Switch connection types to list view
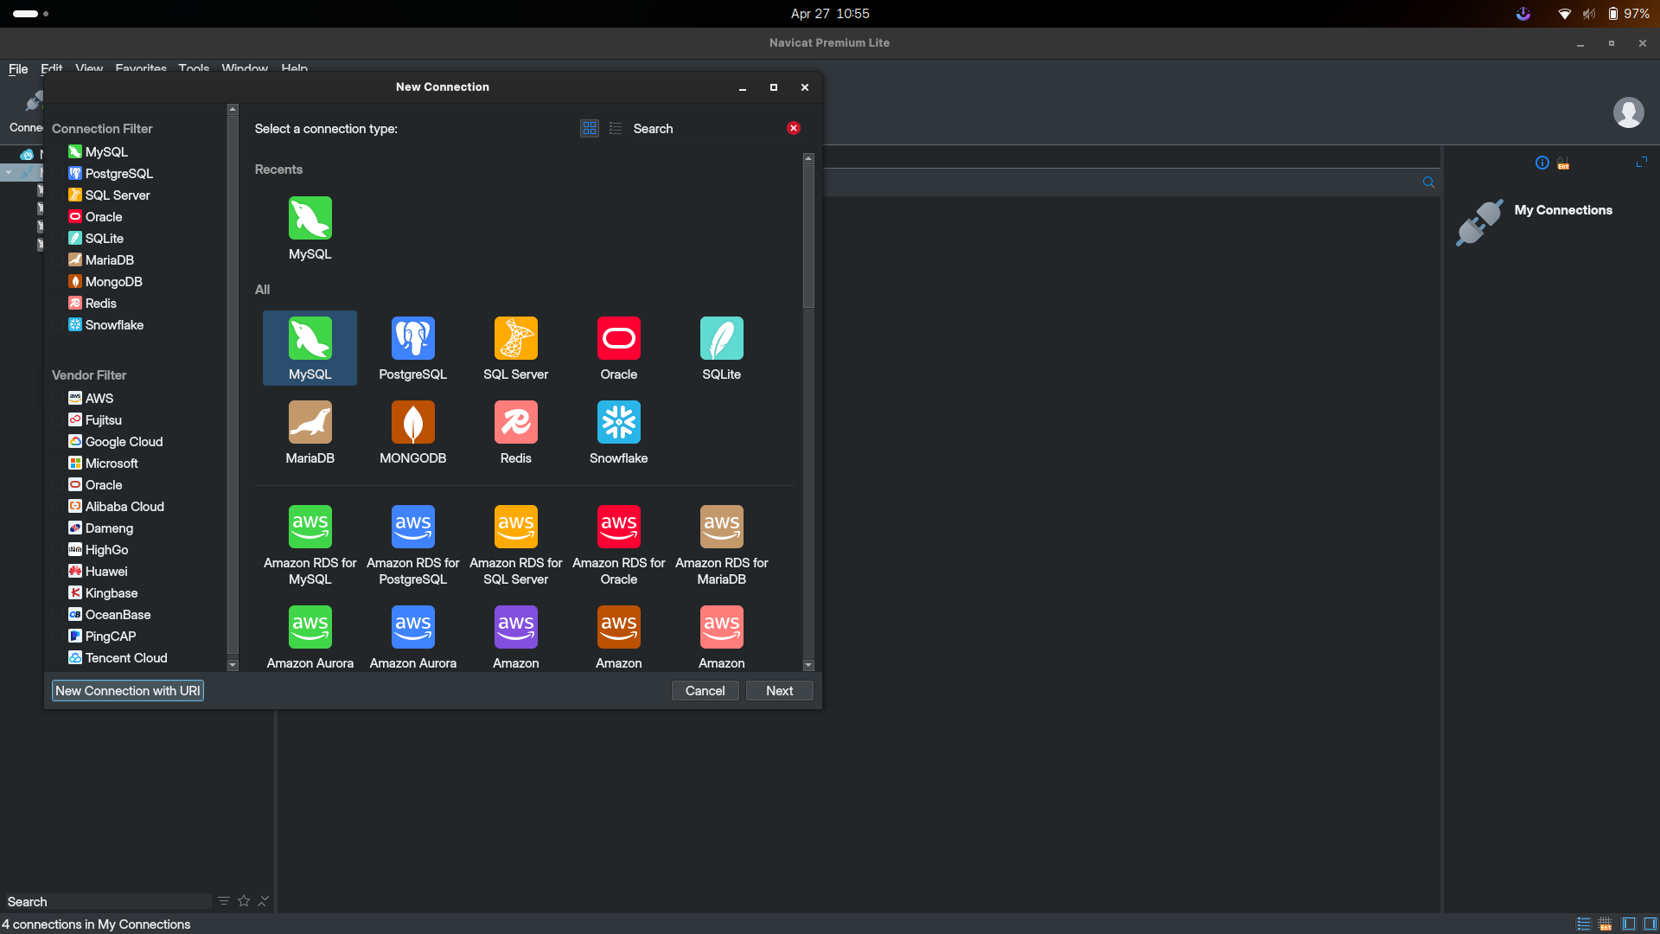The width and height of the screenshot is (1660, 934). [616, 128]
